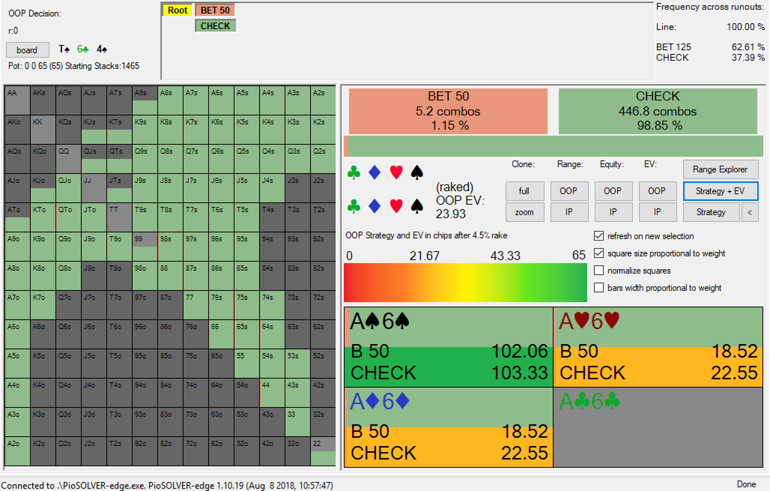Go to the Root node
770x491 pixels.
pyautogui.click(x=178, y=10)
